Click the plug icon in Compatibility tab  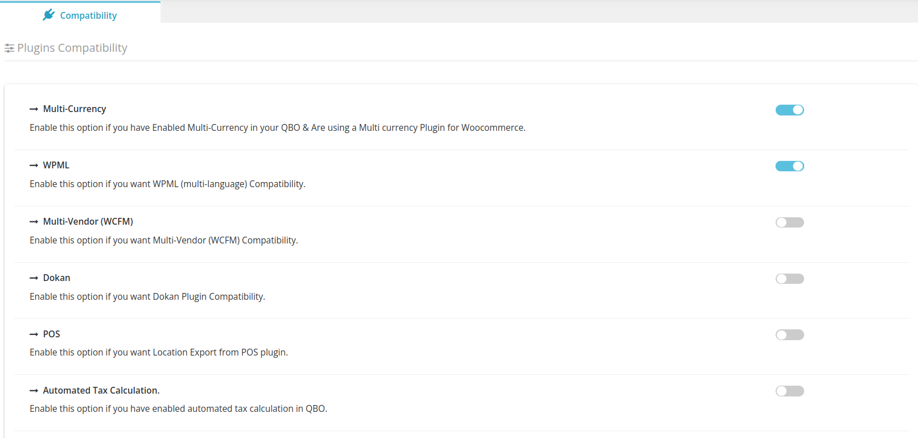point(48,15)
